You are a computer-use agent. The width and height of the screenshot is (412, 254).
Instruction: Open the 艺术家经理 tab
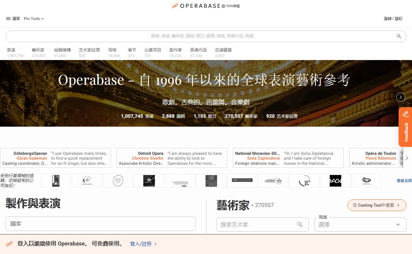[x=89, y=53]
